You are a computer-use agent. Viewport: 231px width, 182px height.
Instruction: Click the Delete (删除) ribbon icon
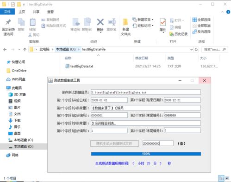100,22
